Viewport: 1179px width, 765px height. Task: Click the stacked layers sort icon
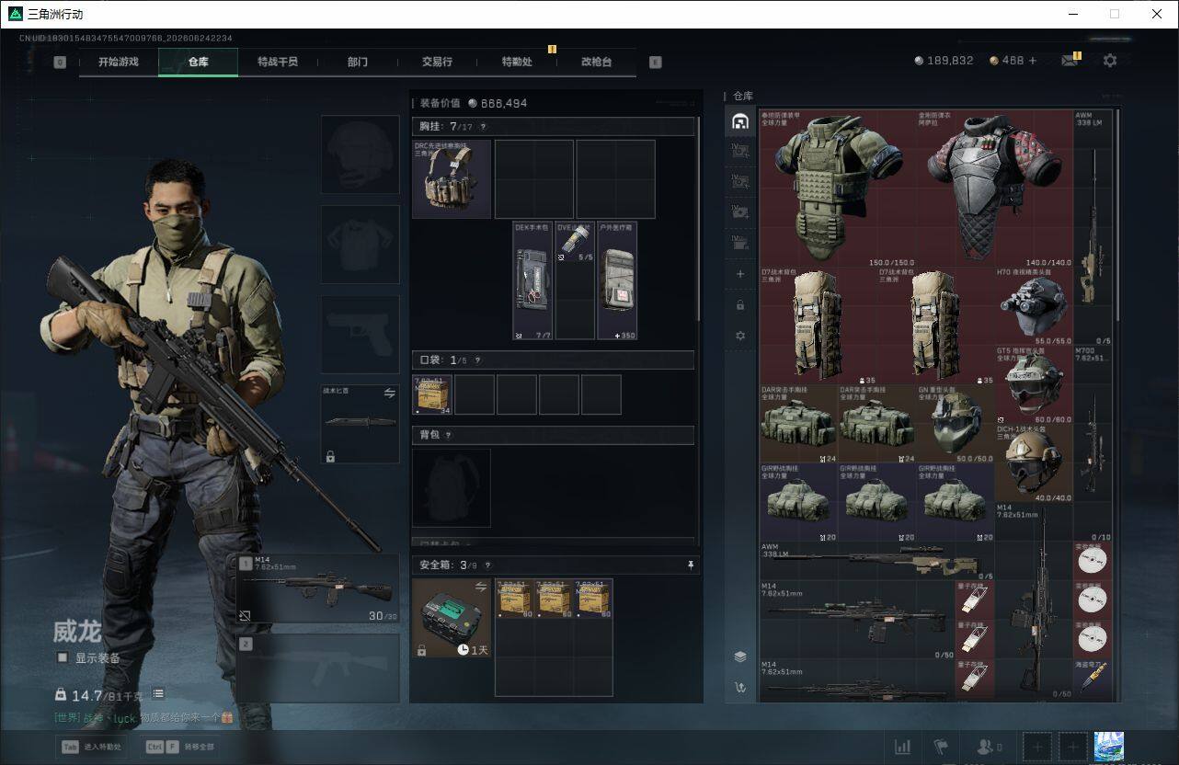tap(740, 657)
